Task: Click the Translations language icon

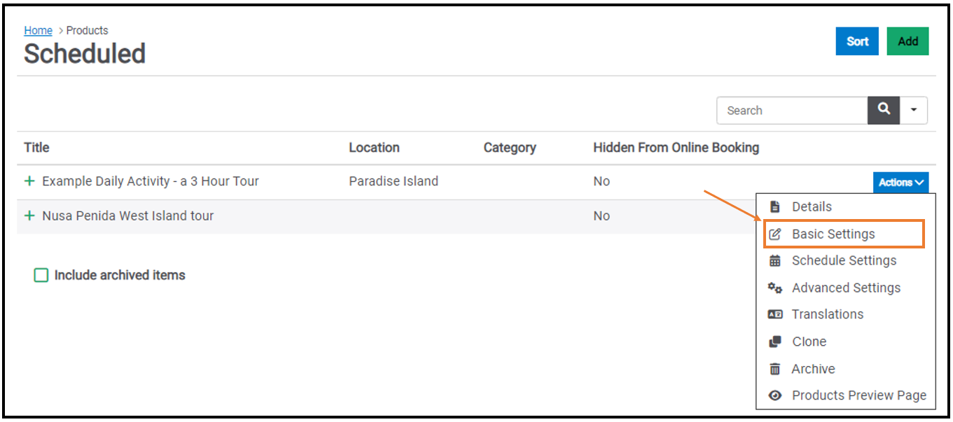Action: (x=774, y=314)
